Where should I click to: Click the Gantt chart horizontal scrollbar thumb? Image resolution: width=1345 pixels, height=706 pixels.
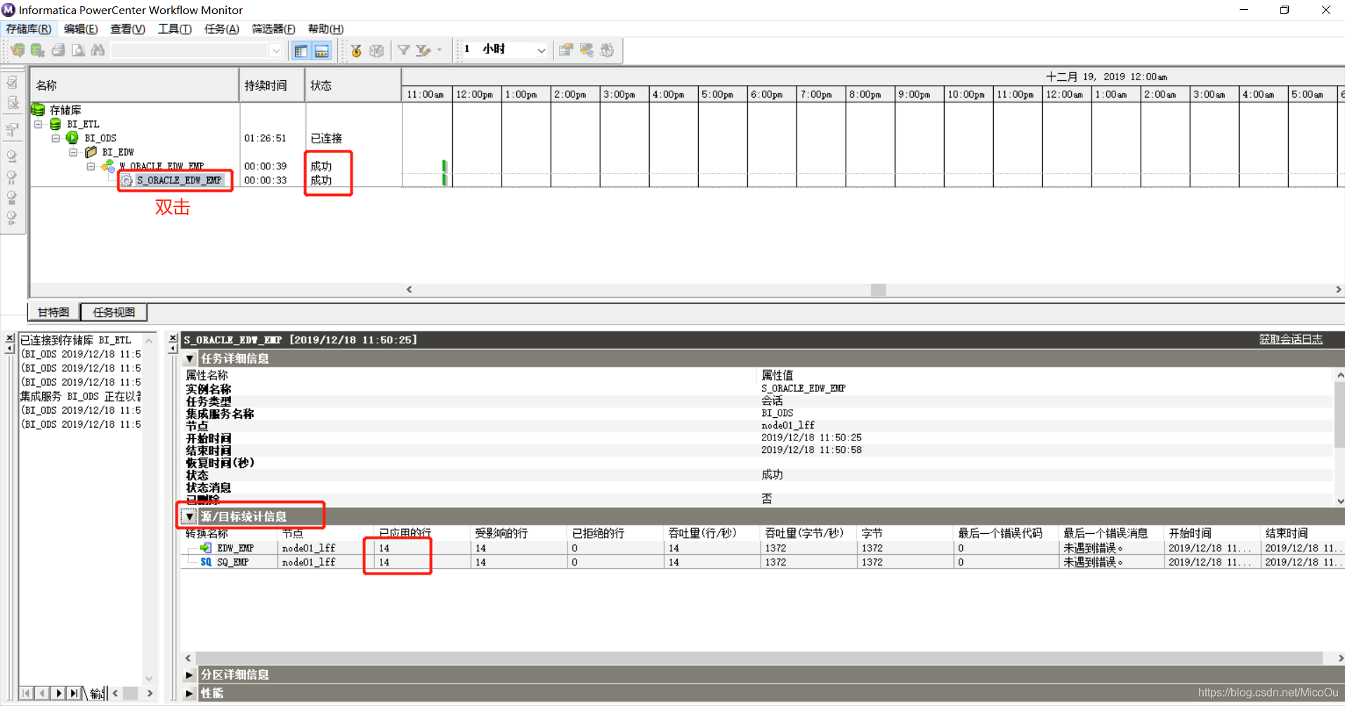[x=878, y=289]
